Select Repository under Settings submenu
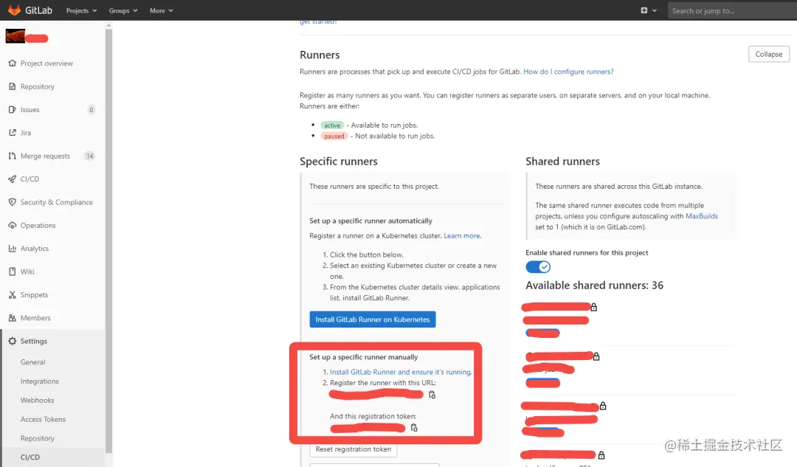 pos(37,438)
